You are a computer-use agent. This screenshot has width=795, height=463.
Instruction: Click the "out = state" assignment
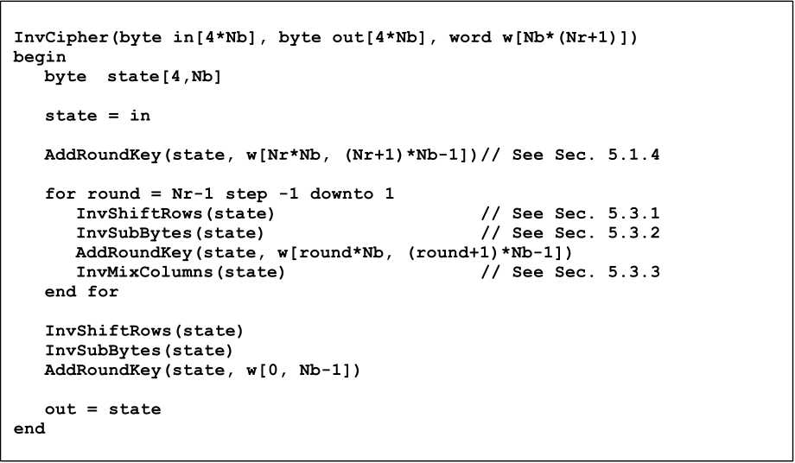point(103,409)
